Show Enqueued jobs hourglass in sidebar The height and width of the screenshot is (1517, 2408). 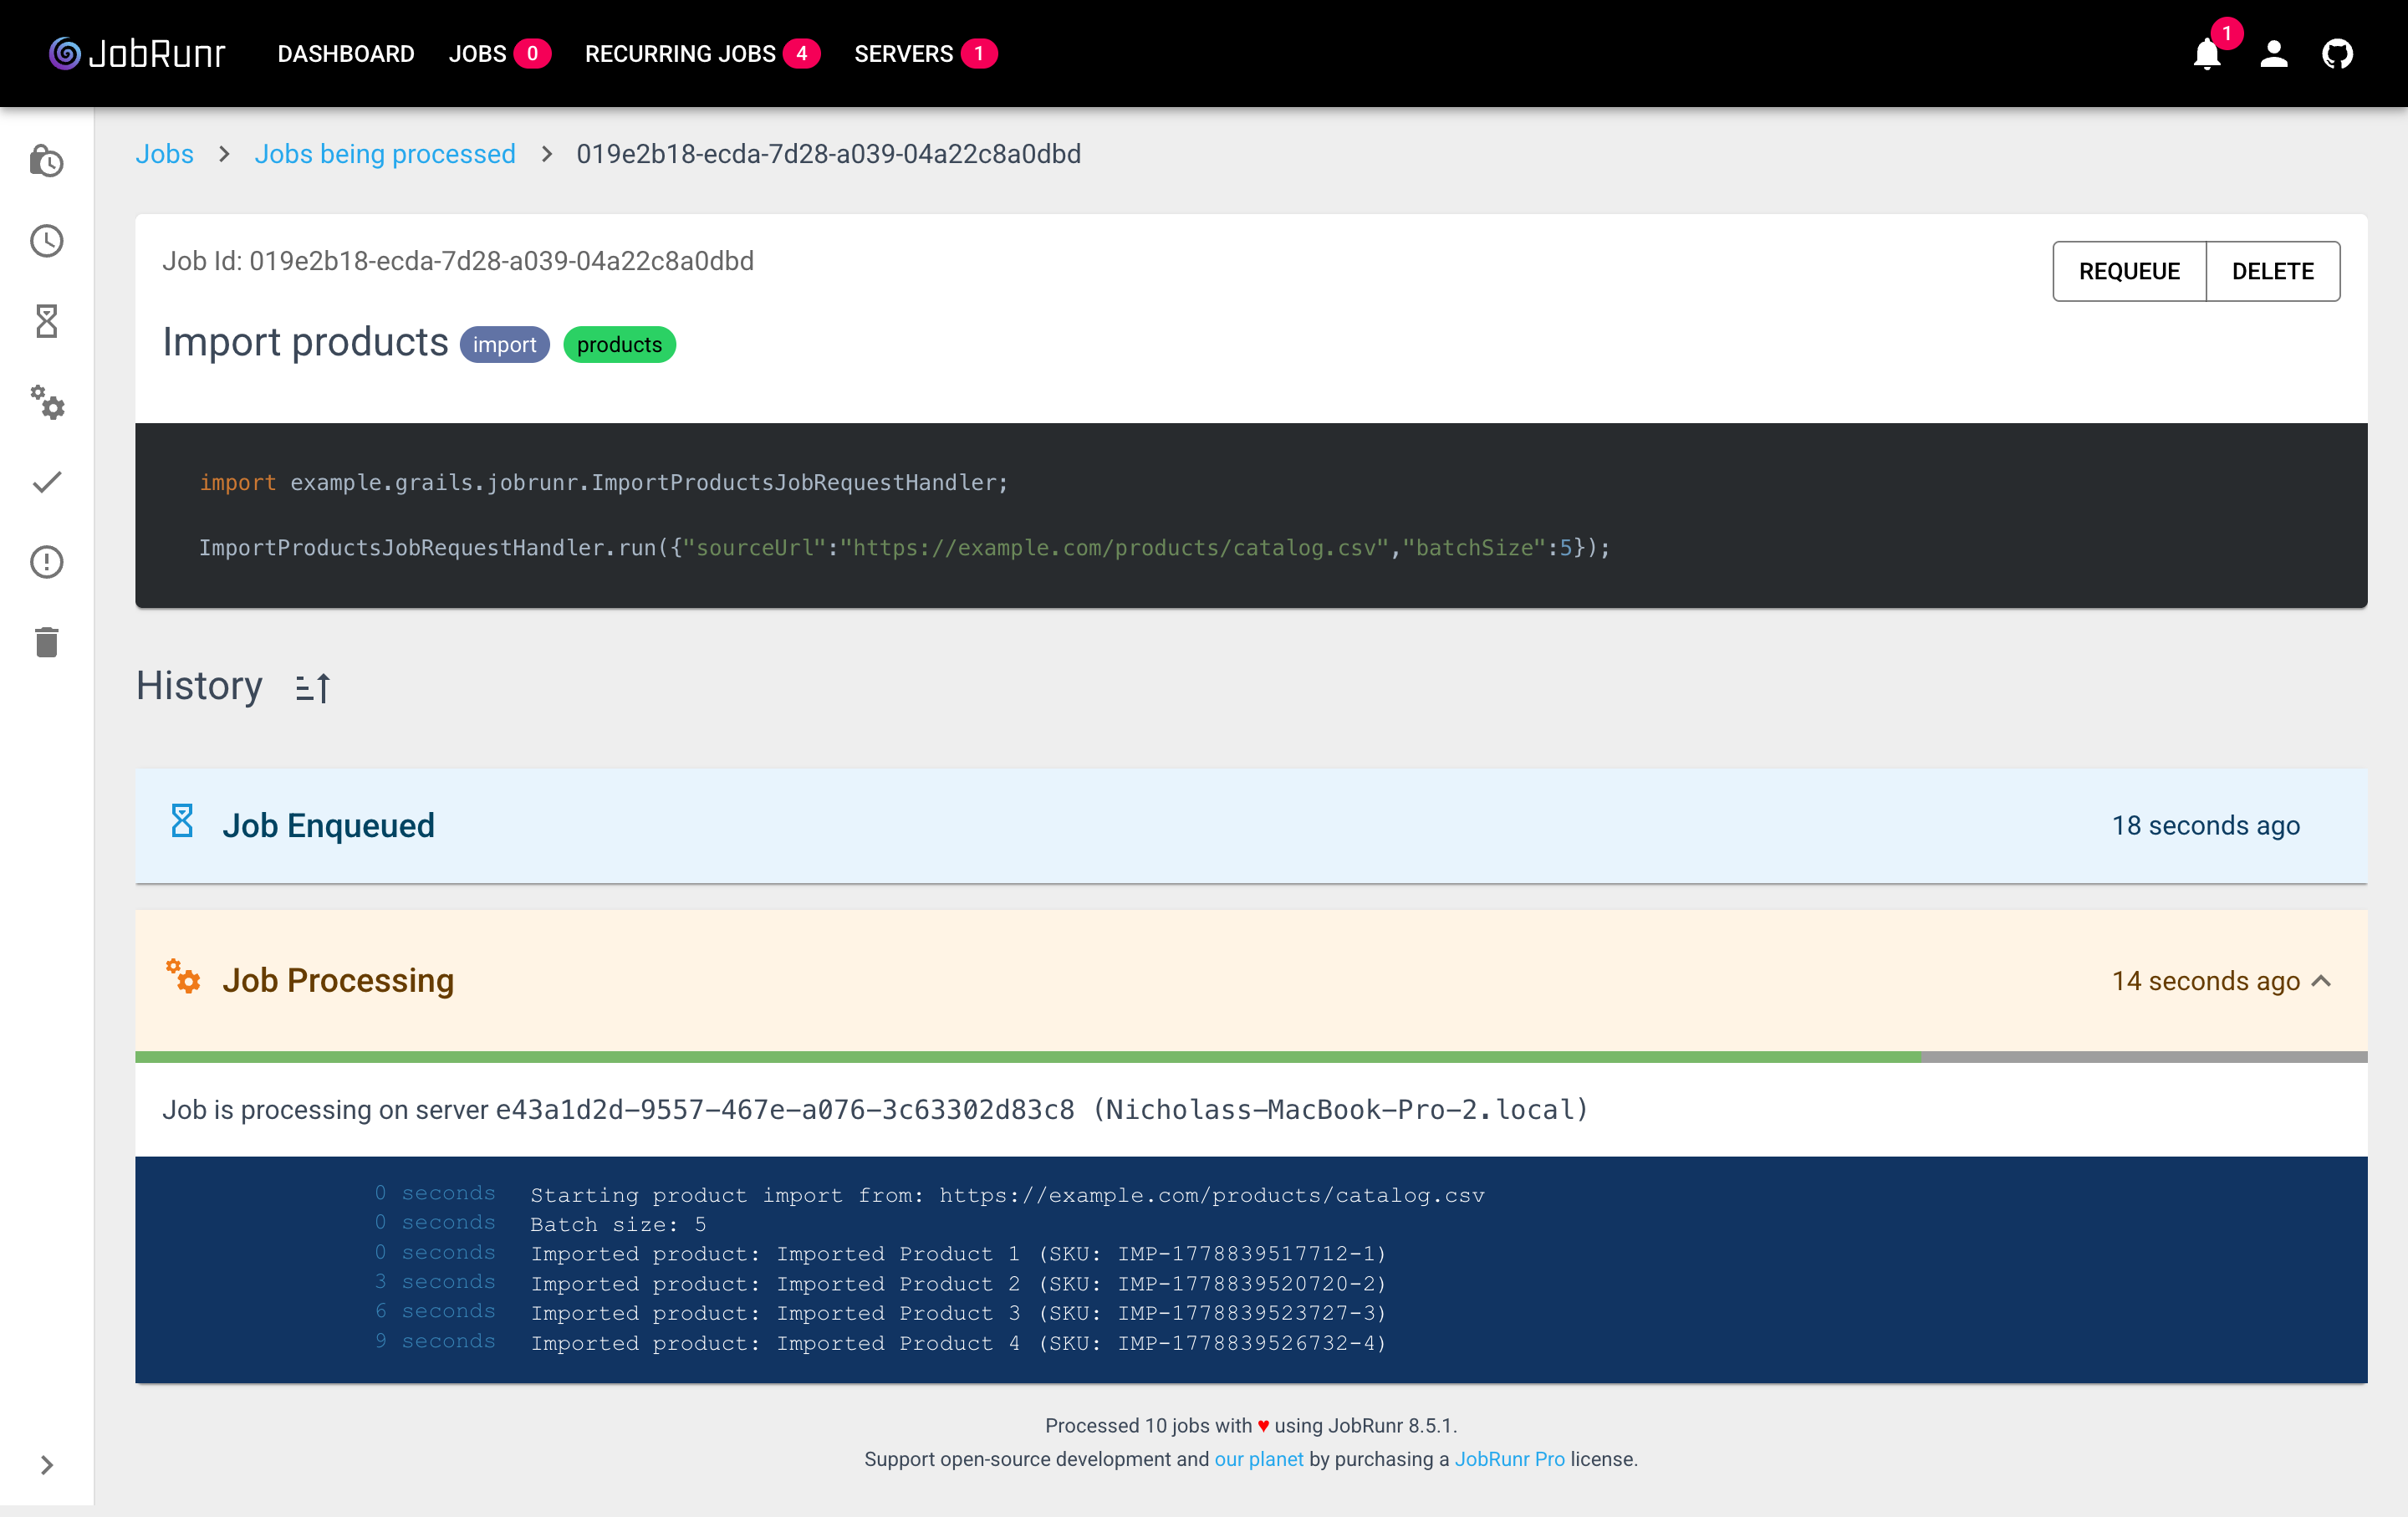47,321
